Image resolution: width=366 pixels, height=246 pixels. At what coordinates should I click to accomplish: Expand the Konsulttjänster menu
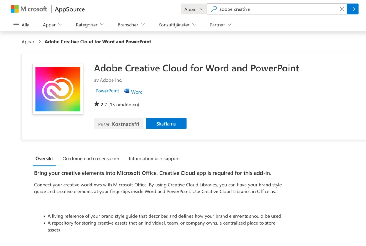point(177,25)
